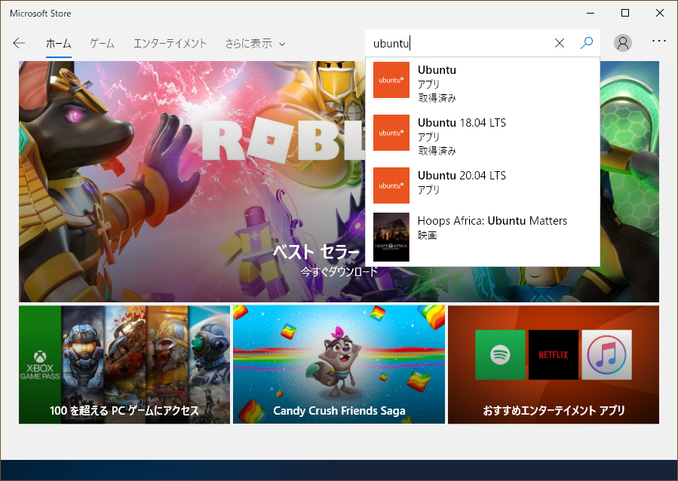The width and height of the screenshot is (678, 481).
Task: Select the Ubuntu suggestion text
Action: coord(437,70)
